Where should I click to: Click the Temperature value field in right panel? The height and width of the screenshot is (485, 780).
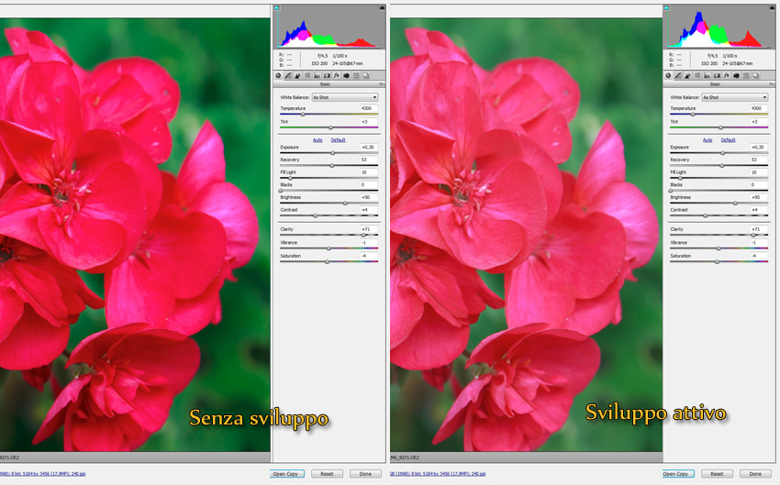(x=755, y=108)
